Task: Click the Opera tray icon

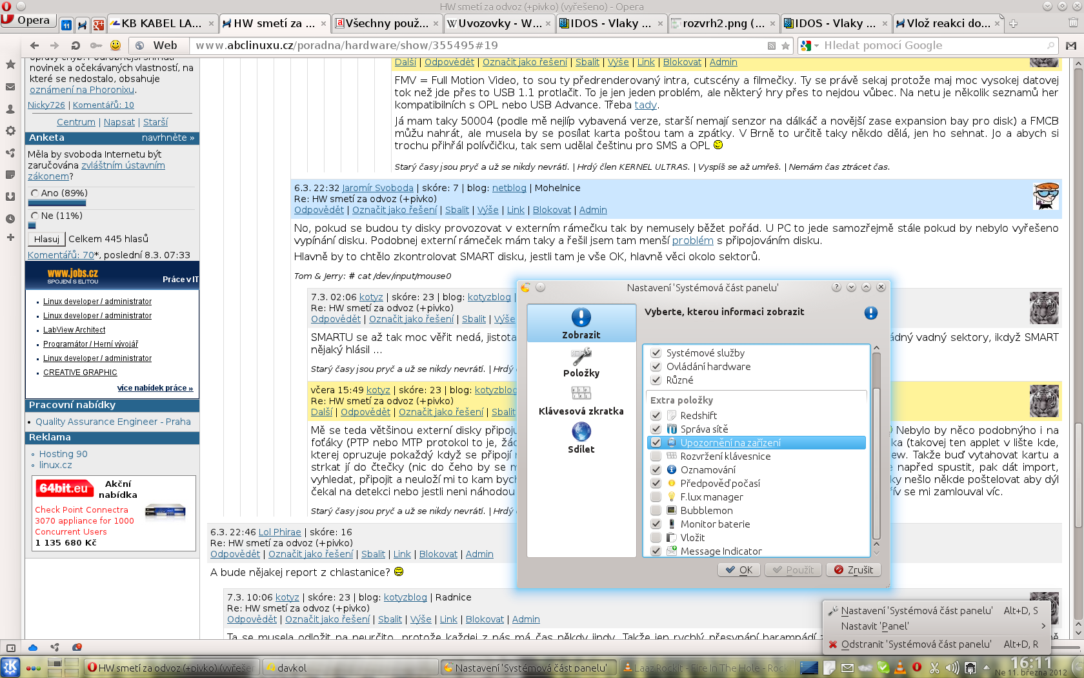Action: 917,668
